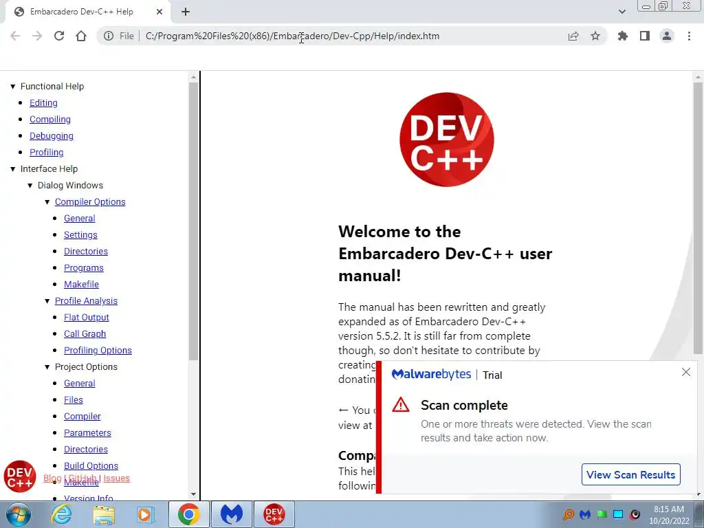Screen dimensions: 704x528
Task: Collapse the Functional Help section
Action: (13, 86)
